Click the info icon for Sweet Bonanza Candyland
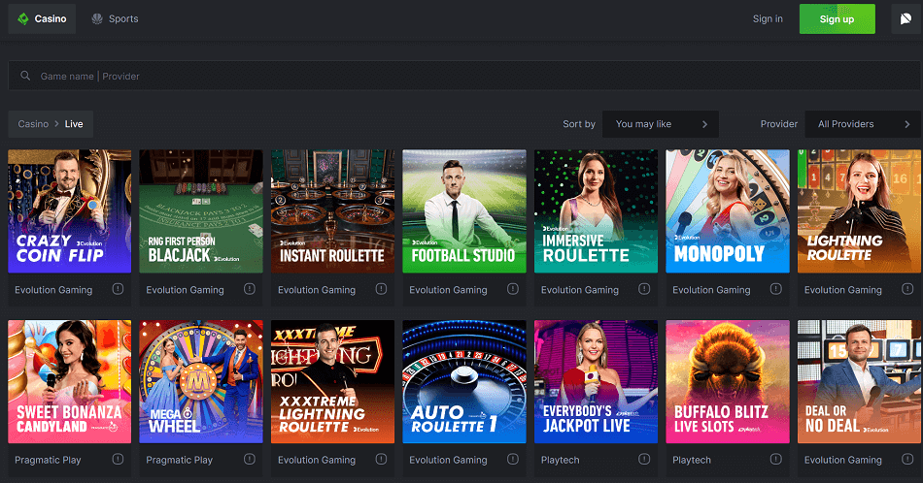Viewport: 923px width, 483px height. (x=118, y=459)
